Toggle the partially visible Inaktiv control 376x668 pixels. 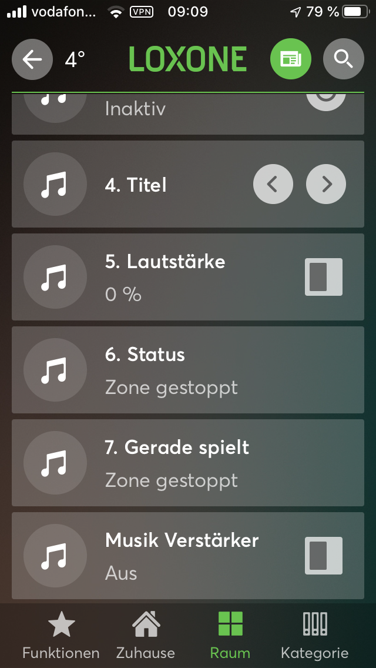click(325, 101)
